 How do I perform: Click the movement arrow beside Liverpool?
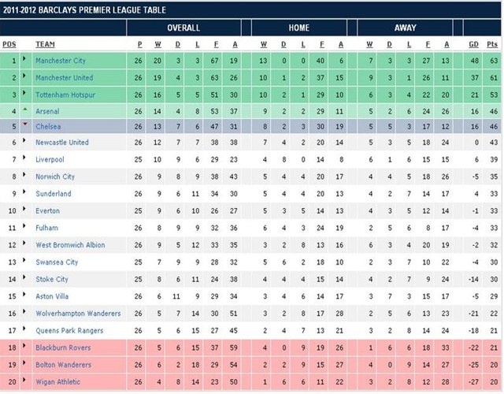(x=24, y=160)
